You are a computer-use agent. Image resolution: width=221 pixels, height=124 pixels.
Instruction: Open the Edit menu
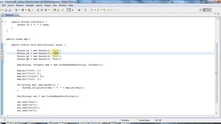(4, 6)
